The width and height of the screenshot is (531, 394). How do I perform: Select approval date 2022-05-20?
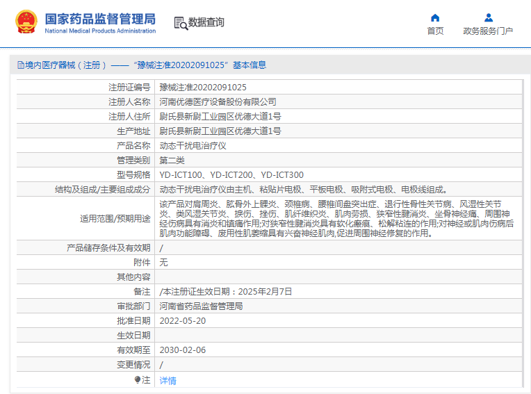pos(183,320)
